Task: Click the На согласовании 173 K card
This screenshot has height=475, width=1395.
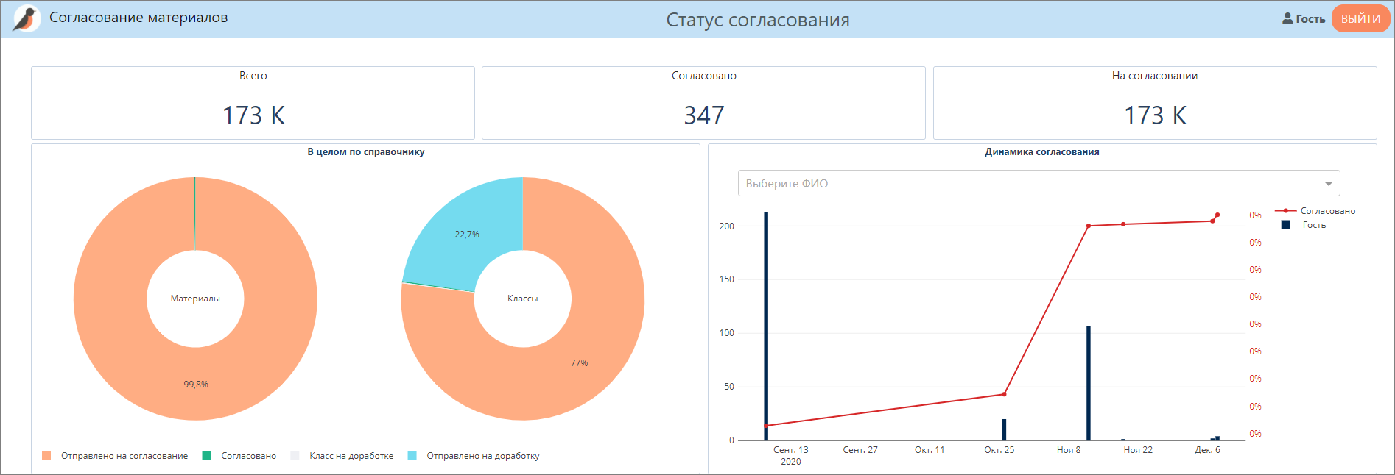Action: pyautogui.click(x=1154, y=103)
